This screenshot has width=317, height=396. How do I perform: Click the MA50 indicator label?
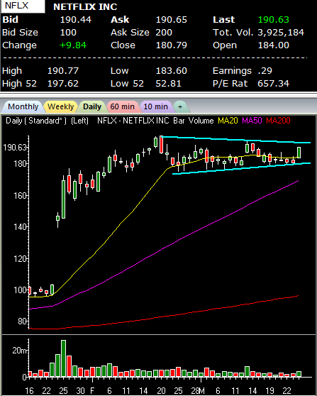point(252,121)
